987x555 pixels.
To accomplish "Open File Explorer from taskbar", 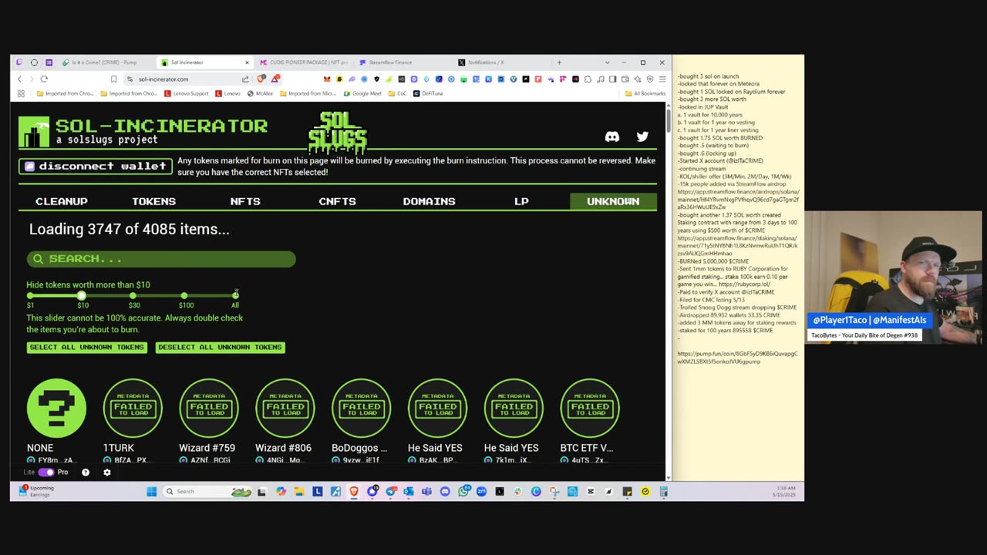I will [x=298, y=492].
